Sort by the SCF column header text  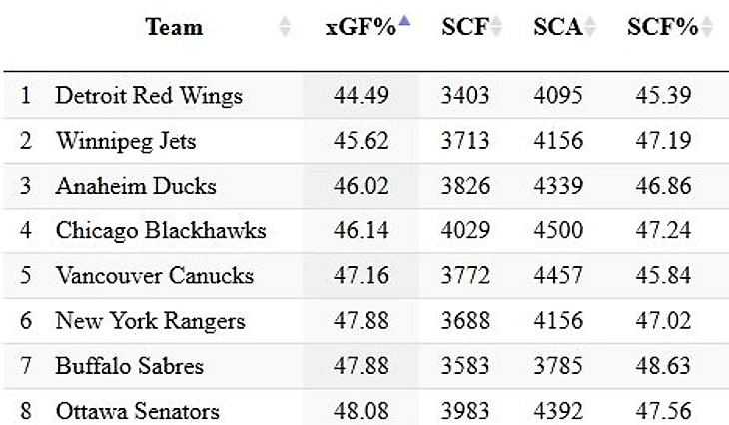pos(463,28)
